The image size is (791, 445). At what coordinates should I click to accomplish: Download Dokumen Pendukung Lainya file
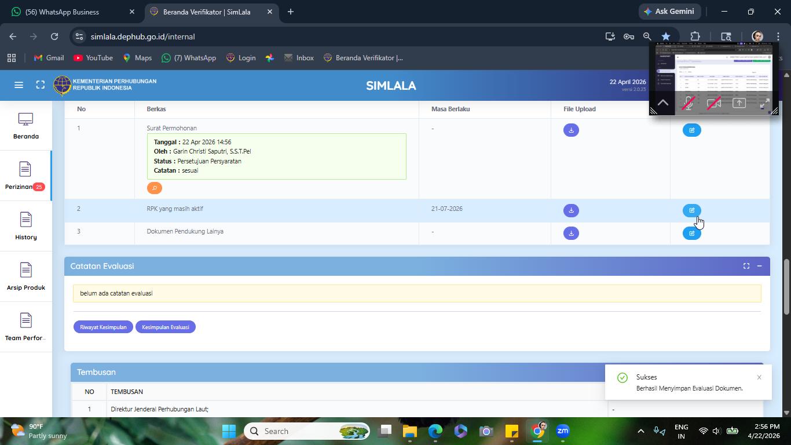tap(571, 233)
